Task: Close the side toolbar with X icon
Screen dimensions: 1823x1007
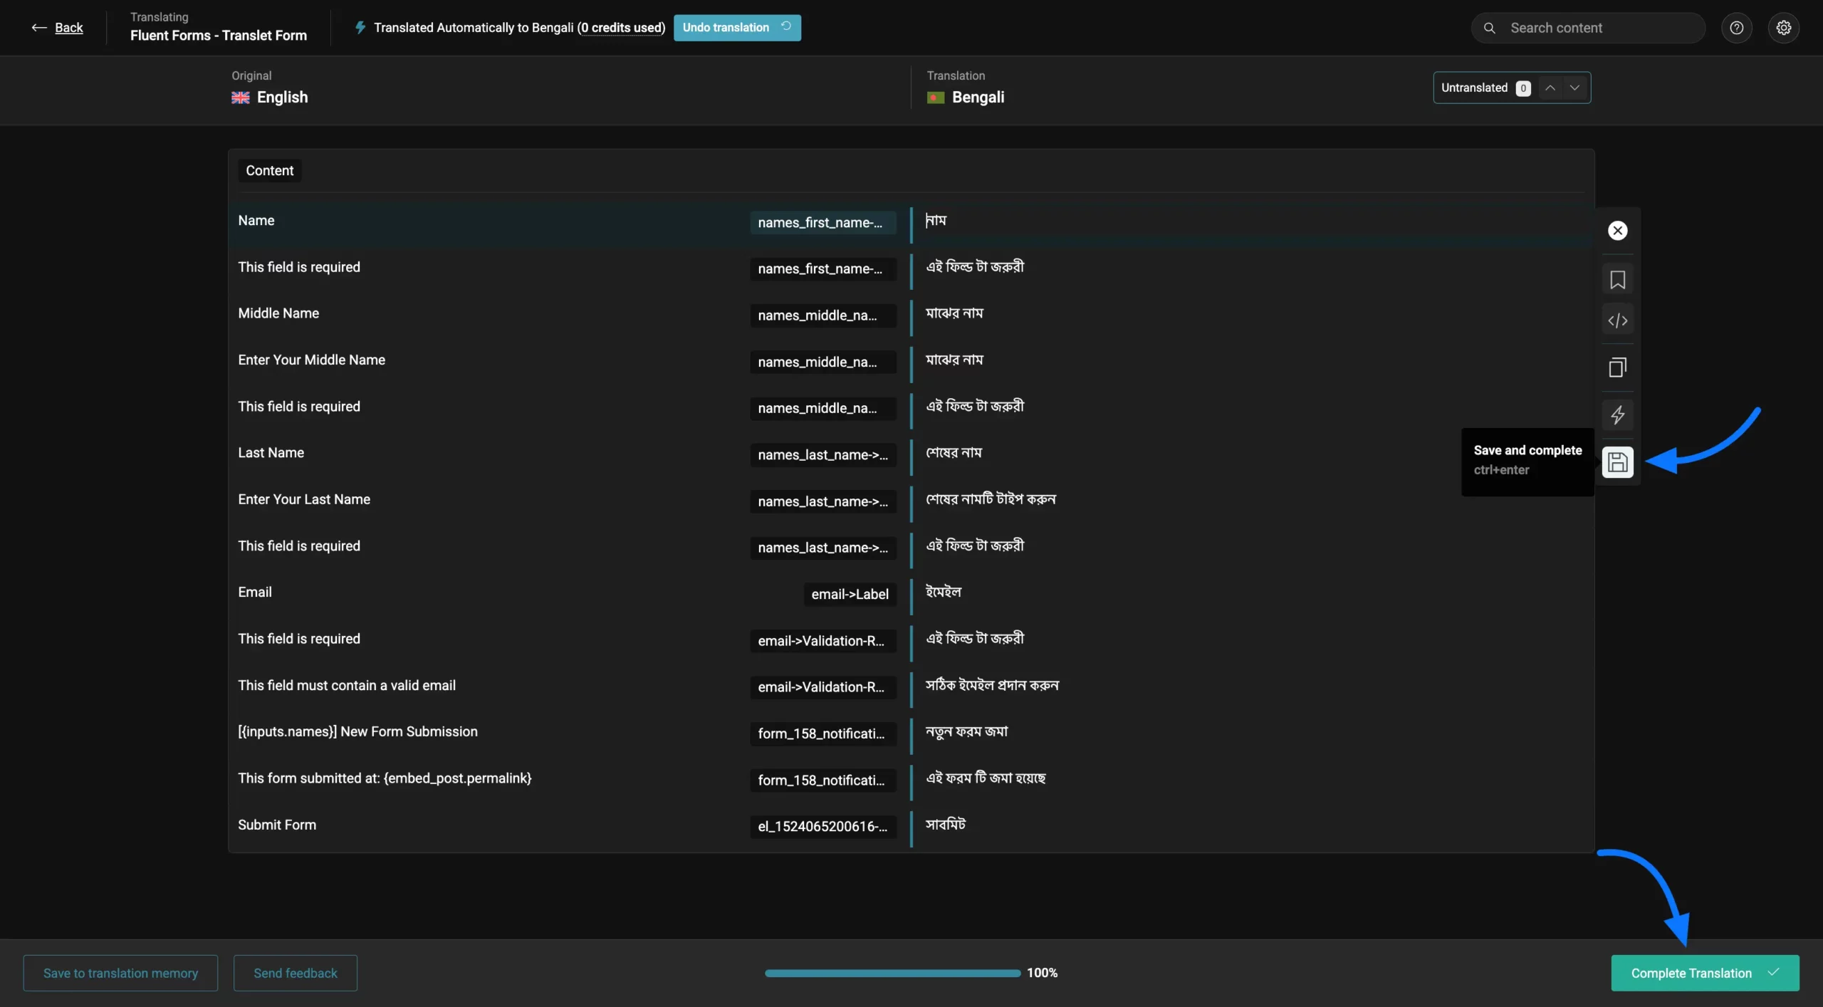Action: click(x=1617, y=231)
